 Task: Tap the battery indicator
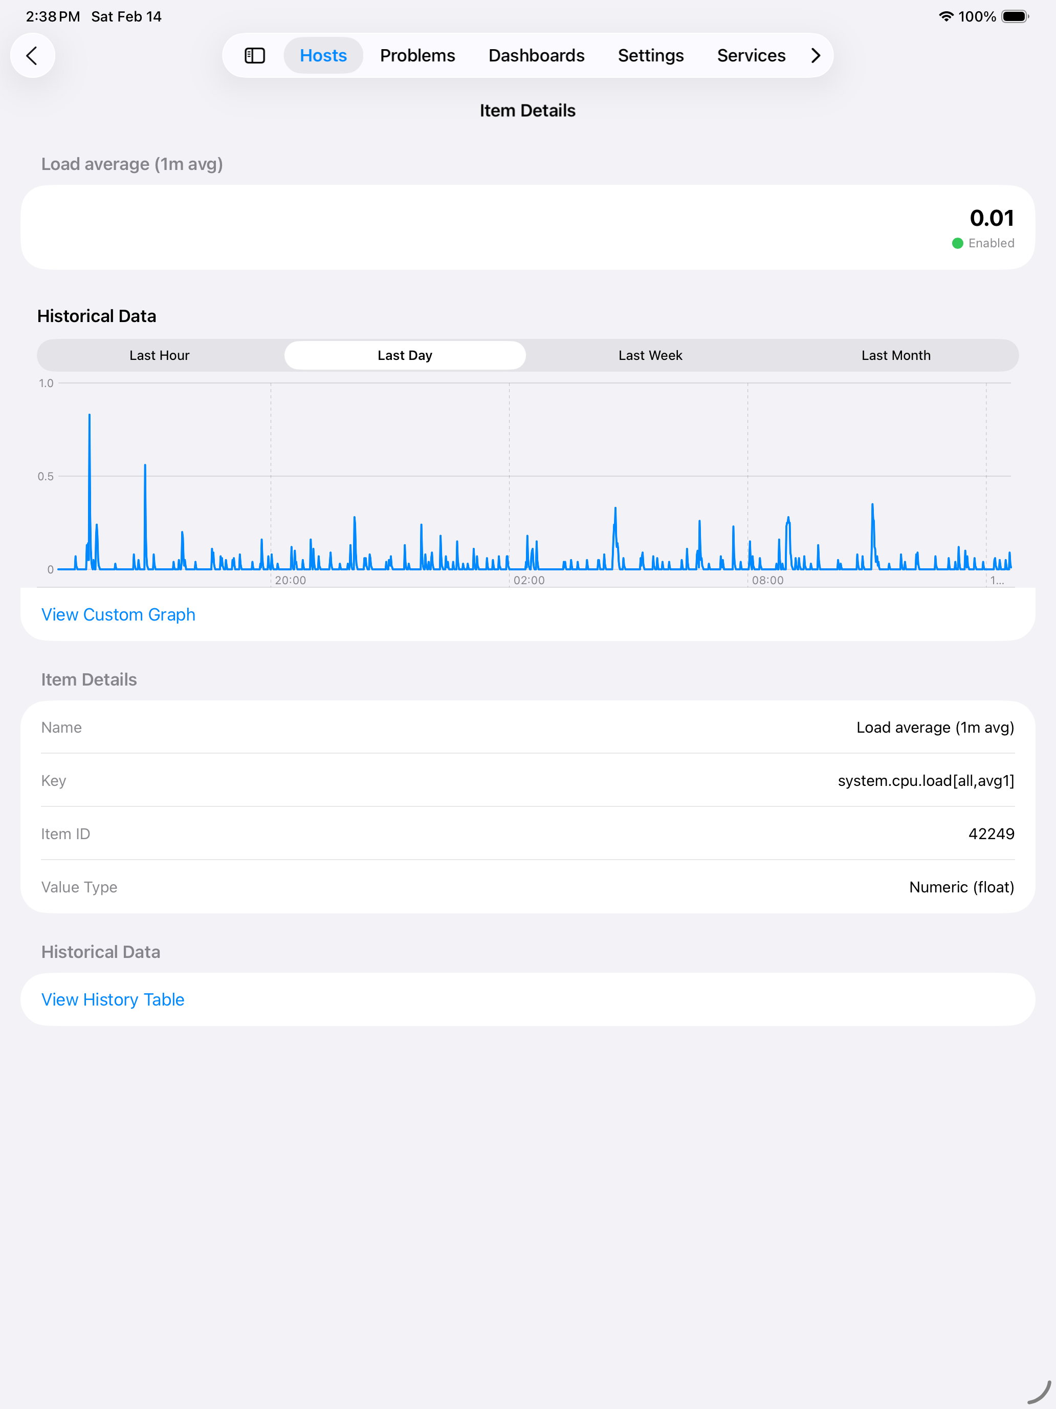1015,16
